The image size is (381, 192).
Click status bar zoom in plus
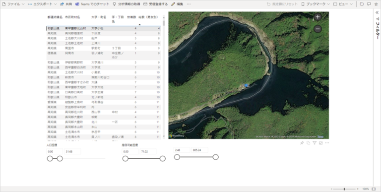pyautogui.click(x=358, y=189)
